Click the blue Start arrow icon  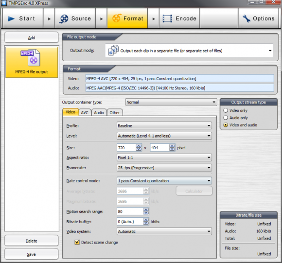coord(11,18)
